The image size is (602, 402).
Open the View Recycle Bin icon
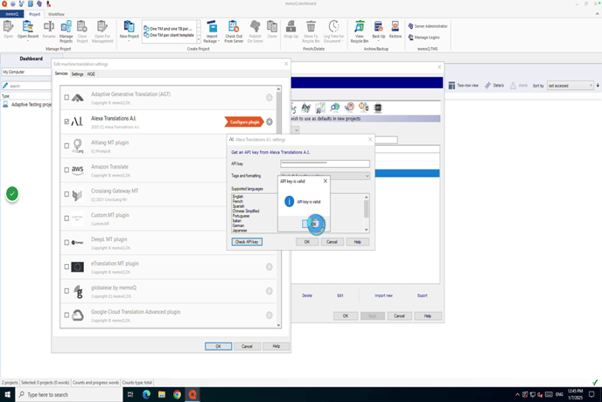(359, 31)
